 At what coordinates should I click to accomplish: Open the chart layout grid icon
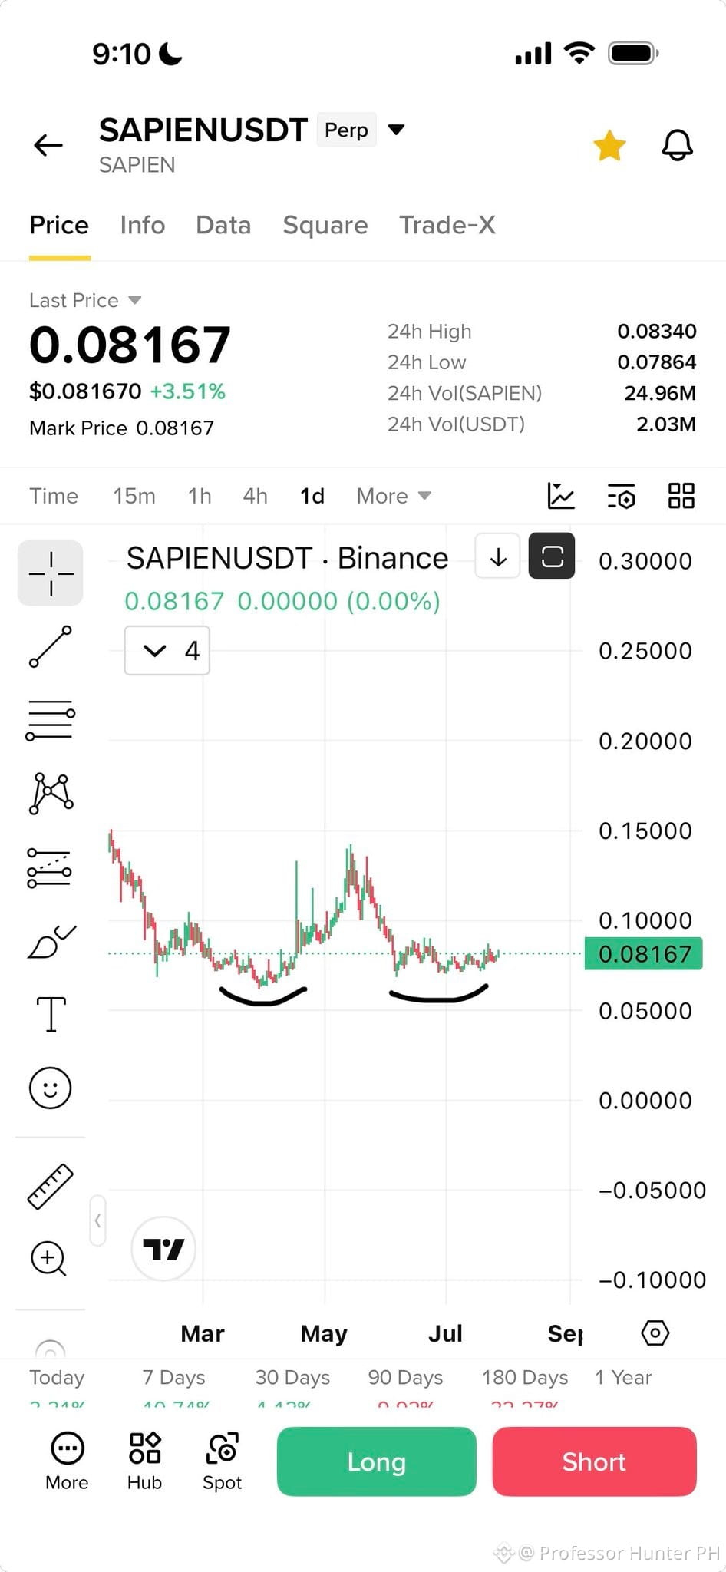coord(681,496)
